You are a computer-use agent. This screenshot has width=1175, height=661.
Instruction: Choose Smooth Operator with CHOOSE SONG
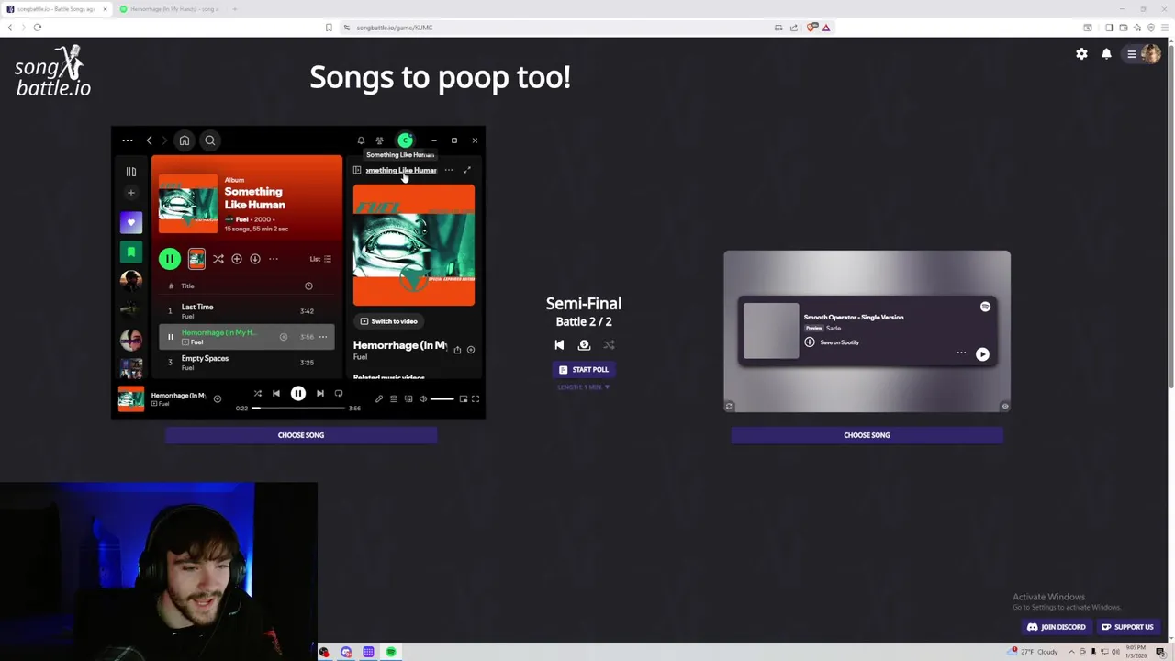pos(867,435)
